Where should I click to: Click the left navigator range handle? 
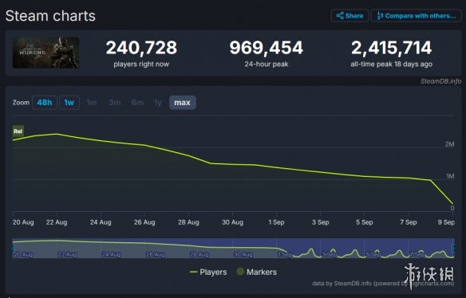click(14, 248)
